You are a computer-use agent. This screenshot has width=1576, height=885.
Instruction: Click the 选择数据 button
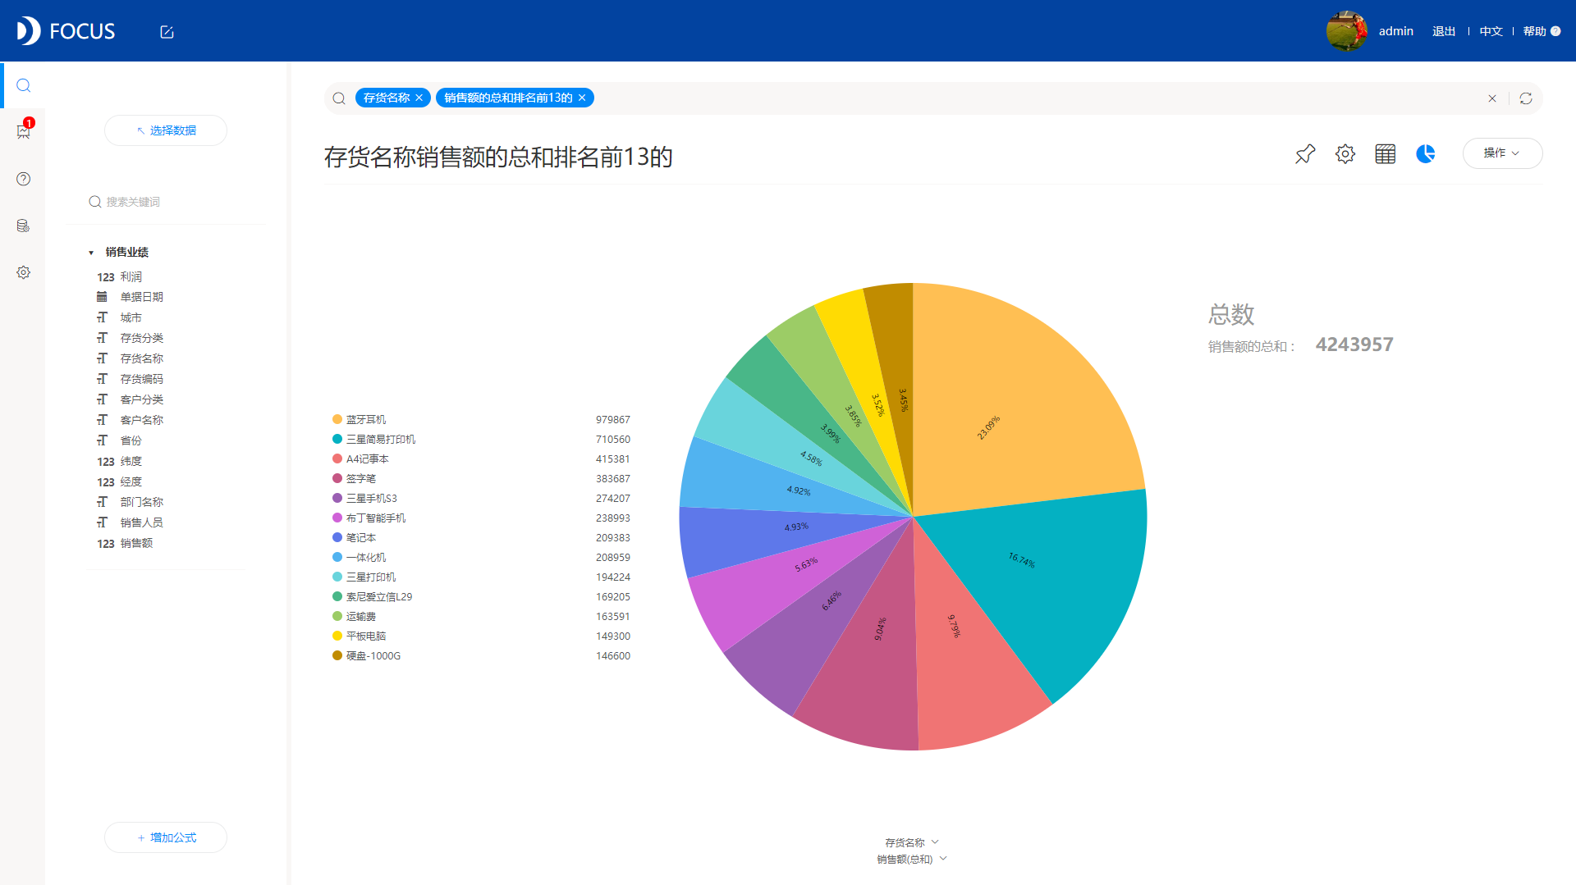[166, 130]
